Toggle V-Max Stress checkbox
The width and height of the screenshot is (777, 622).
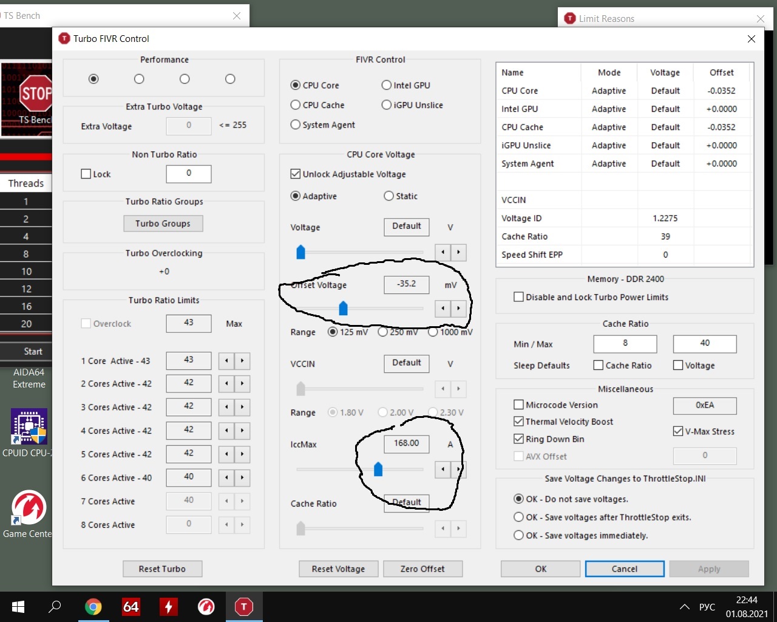tap(704, 431)
